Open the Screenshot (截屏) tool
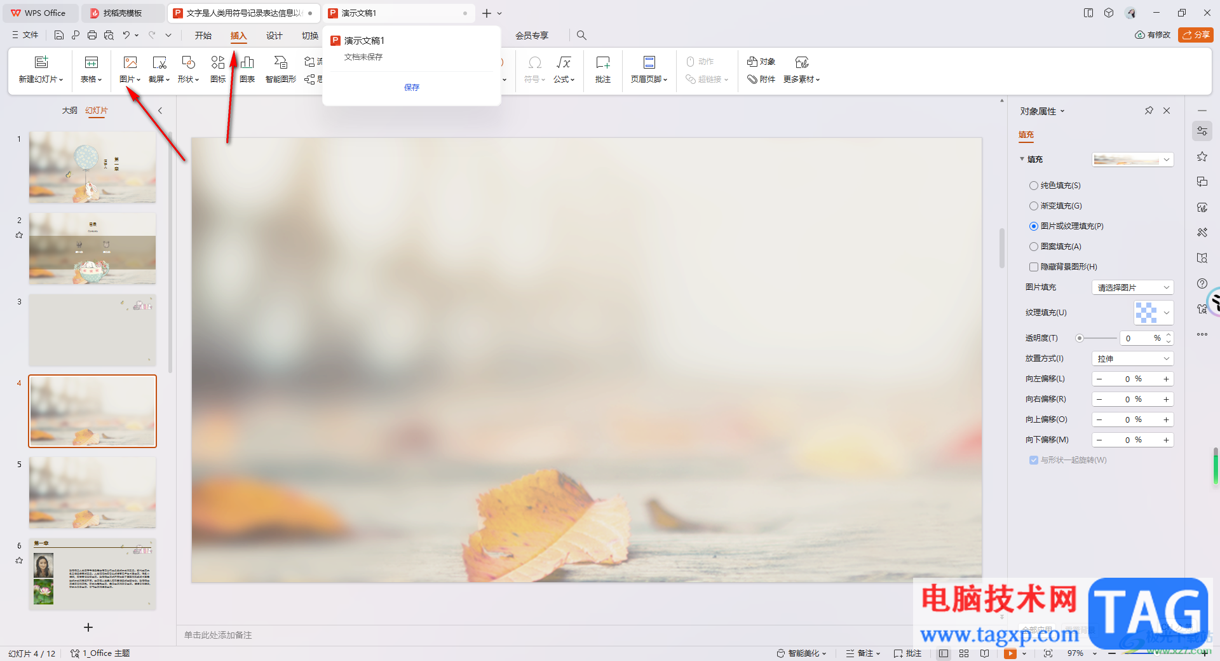 point(159,69)
